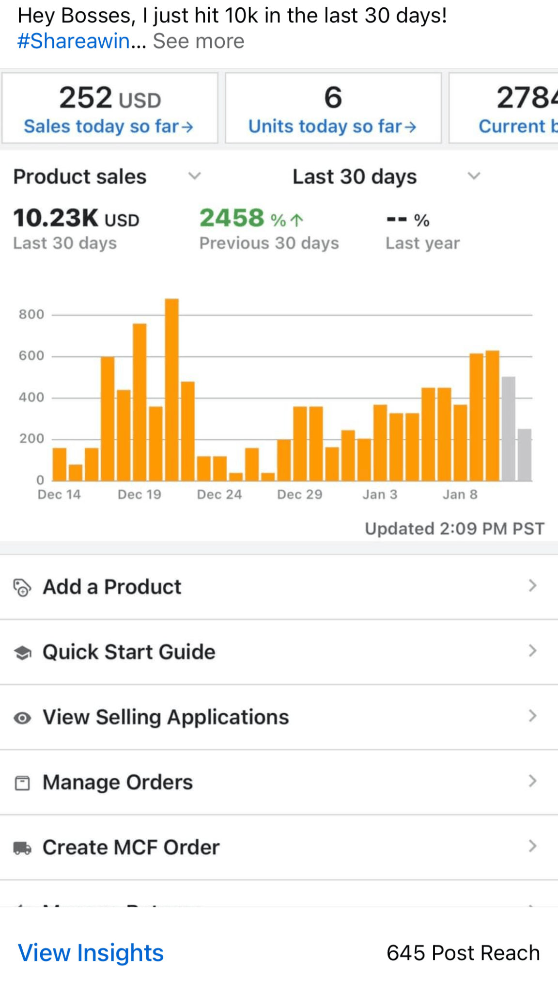Screen dimensions: 558x993
Task: Tap the View Insights link
Action: [x=91, y=953]
